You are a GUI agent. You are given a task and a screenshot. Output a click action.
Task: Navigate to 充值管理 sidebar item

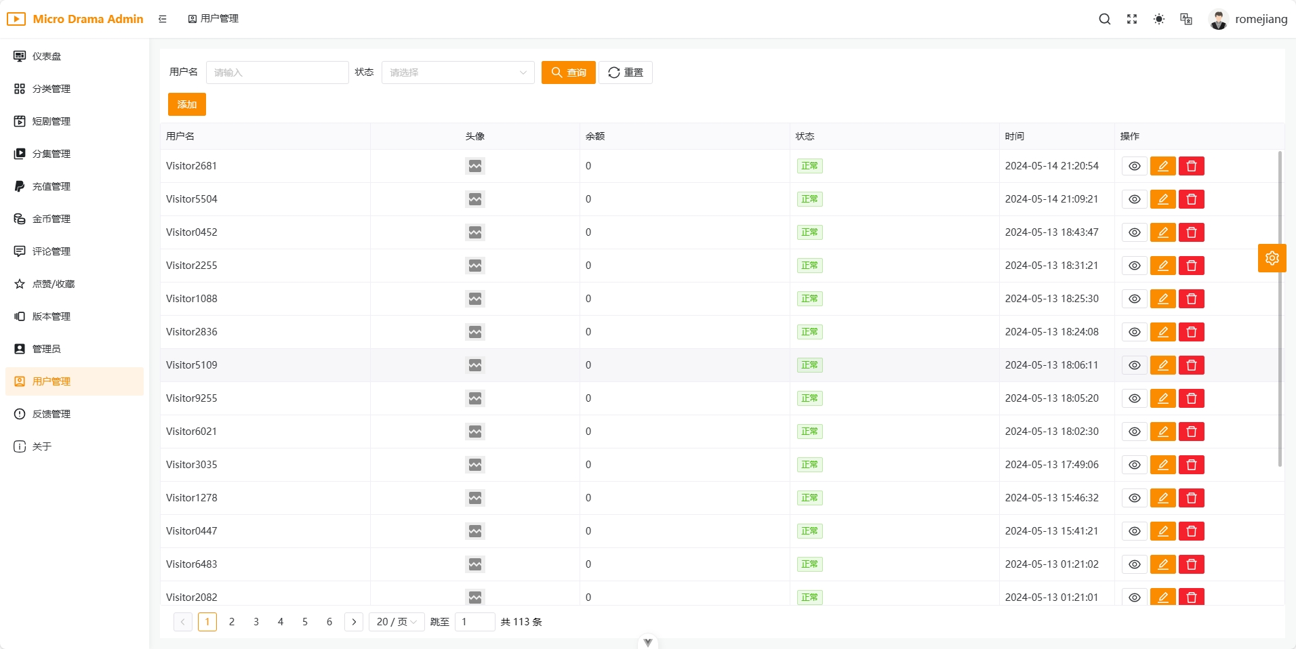pos(52,186)
